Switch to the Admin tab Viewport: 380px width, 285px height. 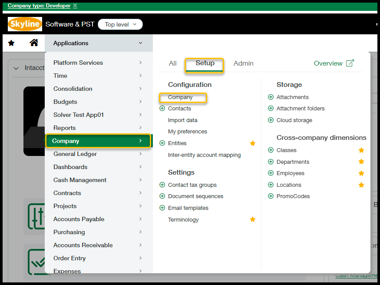coord(243,63)
